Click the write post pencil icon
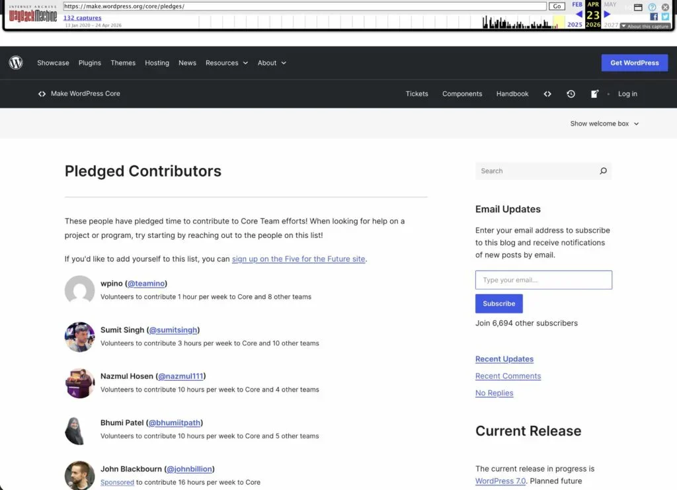The height and width of the screenshot is (490, 677). tap(594, 94)
